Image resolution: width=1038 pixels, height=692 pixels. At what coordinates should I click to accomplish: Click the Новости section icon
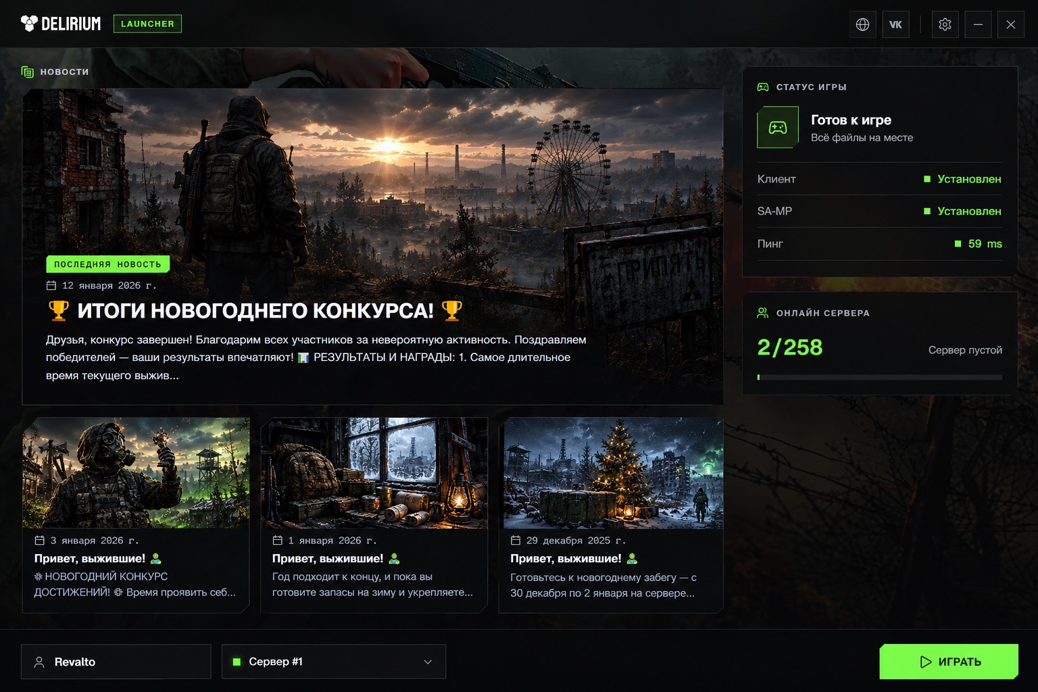[28, 72]
